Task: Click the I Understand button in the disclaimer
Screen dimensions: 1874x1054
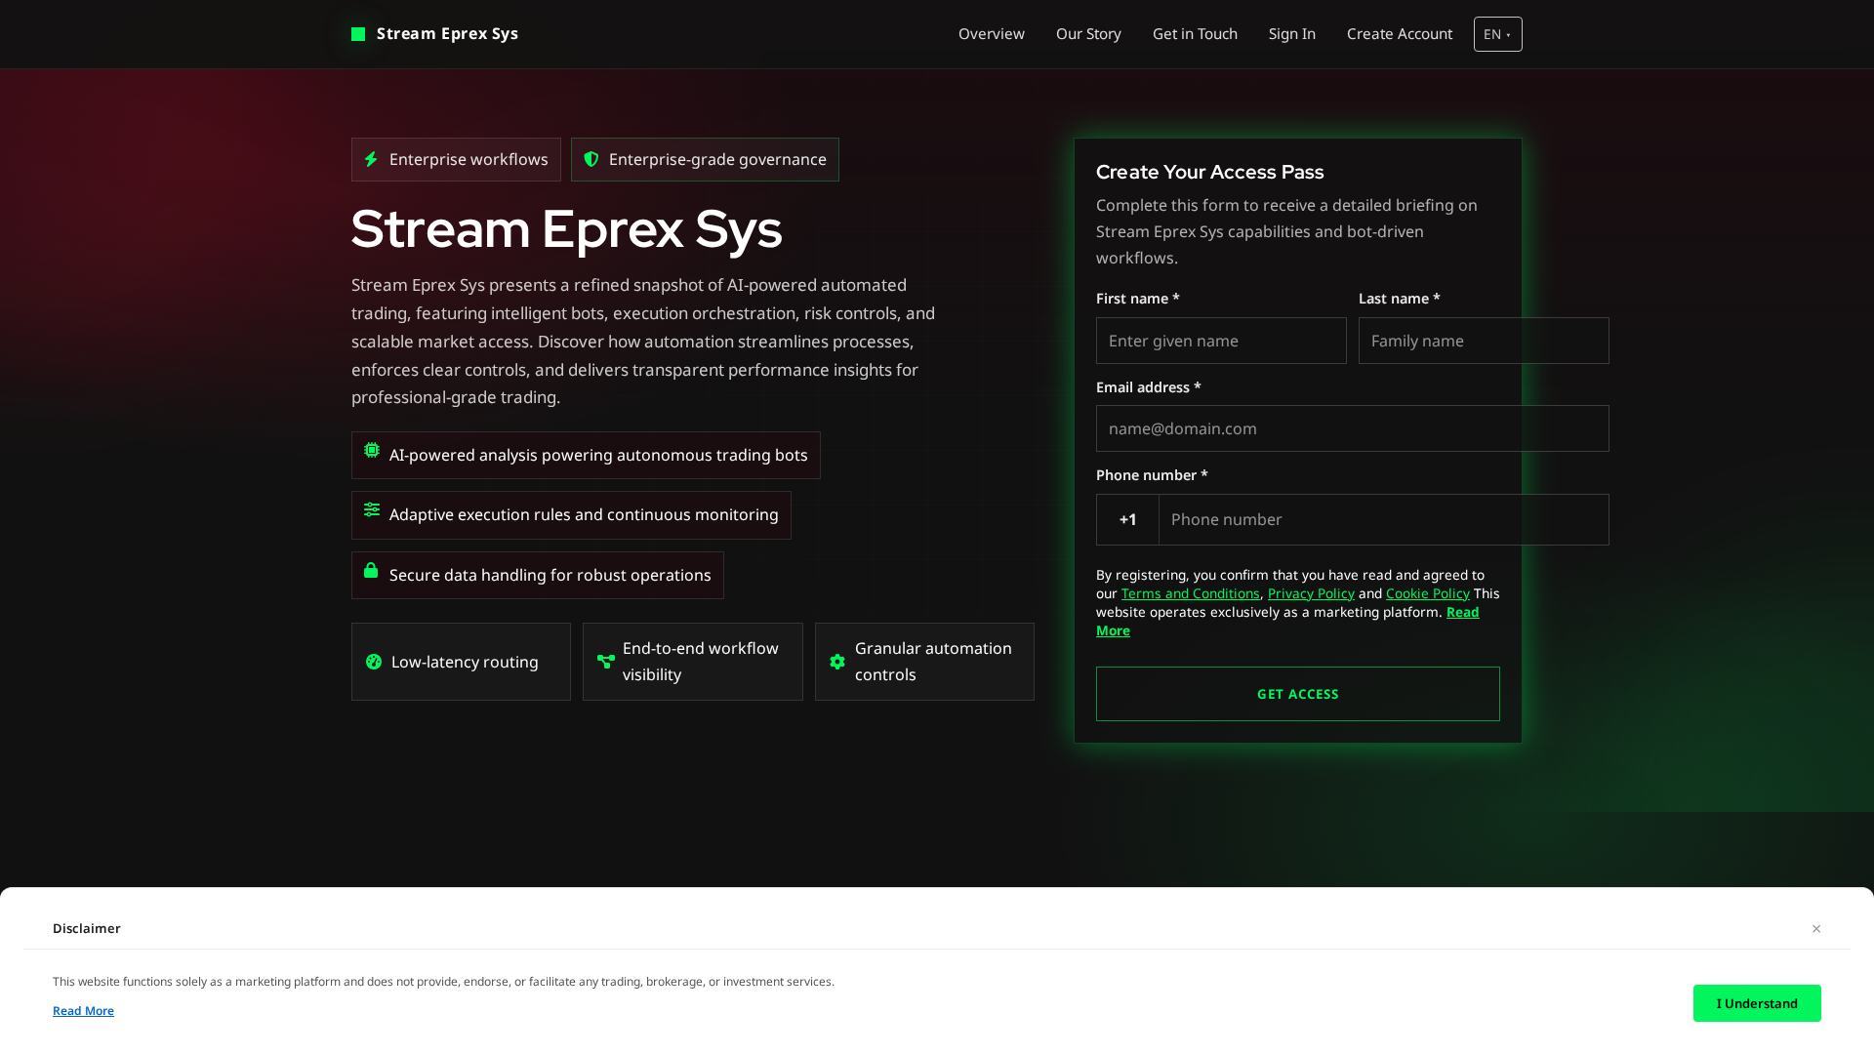Action: coord(1757,1003)
